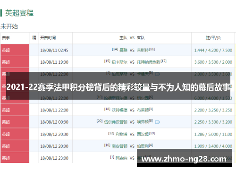Select odds 1.286 / 5.000 / 11.00

click(x=213, y=134)
